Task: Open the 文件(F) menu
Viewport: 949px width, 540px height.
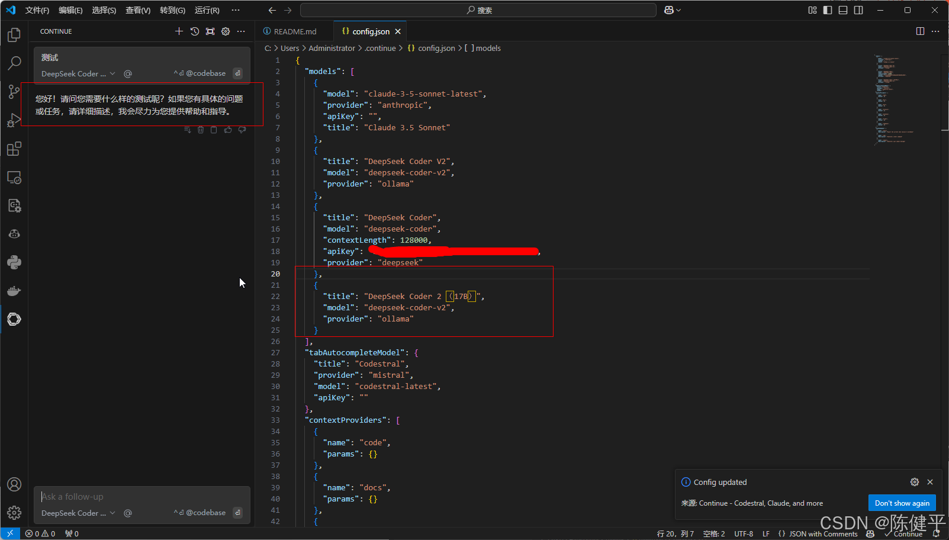Action: click(37, 10)
